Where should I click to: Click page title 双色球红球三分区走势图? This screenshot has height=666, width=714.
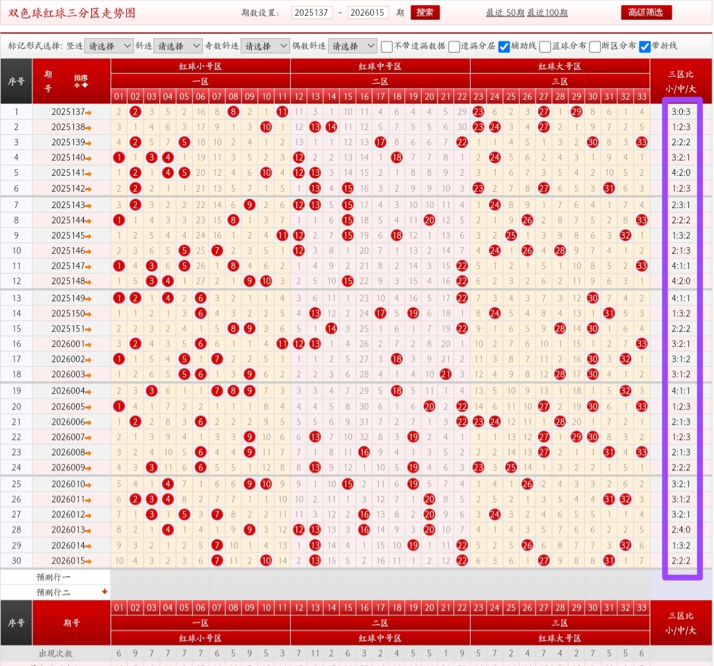(x=72, y=13)
